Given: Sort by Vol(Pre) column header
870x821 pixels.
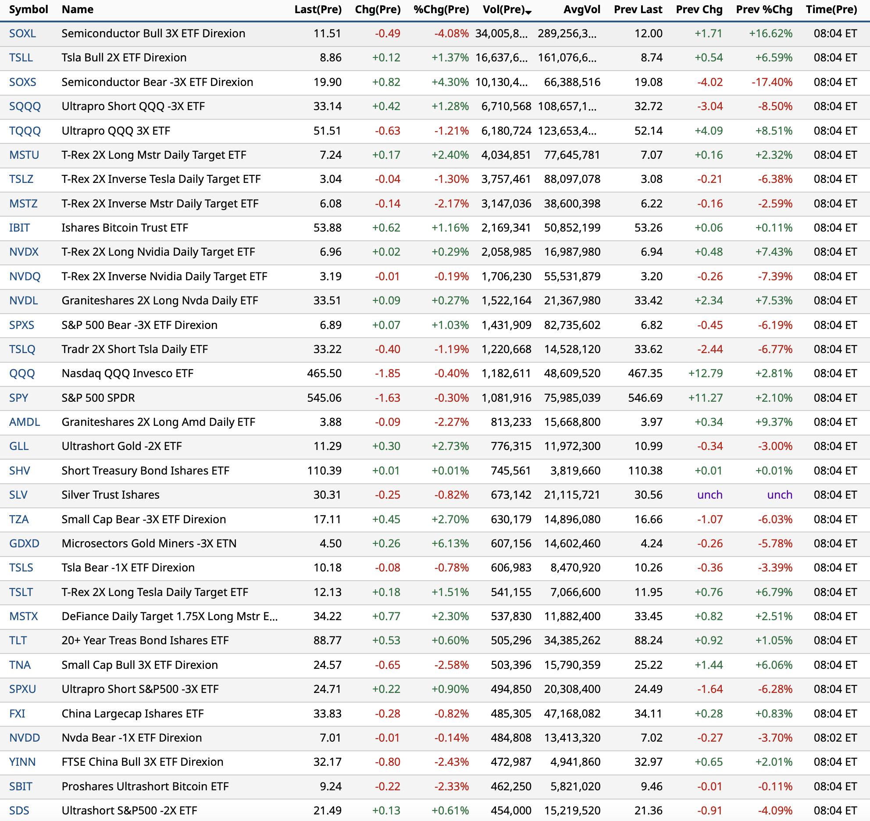Looking at the screenshot, I should coord(503,10).
